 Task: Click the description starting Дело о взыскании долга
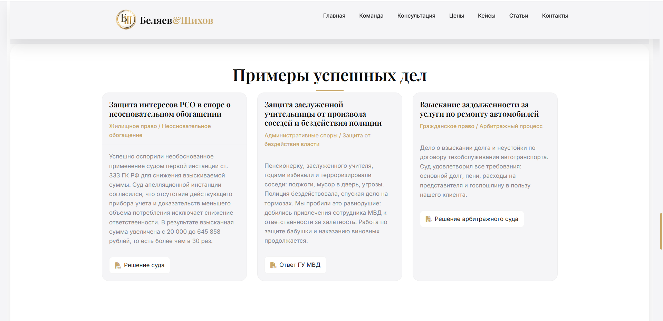(484, 171)
